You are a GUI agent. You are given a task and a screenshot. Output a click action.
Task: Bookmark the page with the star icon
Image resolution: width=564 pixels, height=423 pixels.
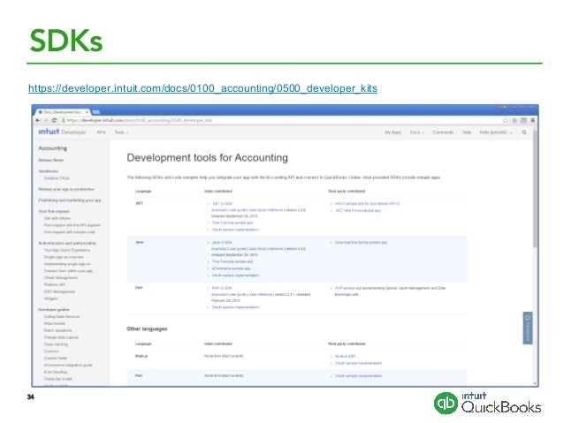[506, 120]
